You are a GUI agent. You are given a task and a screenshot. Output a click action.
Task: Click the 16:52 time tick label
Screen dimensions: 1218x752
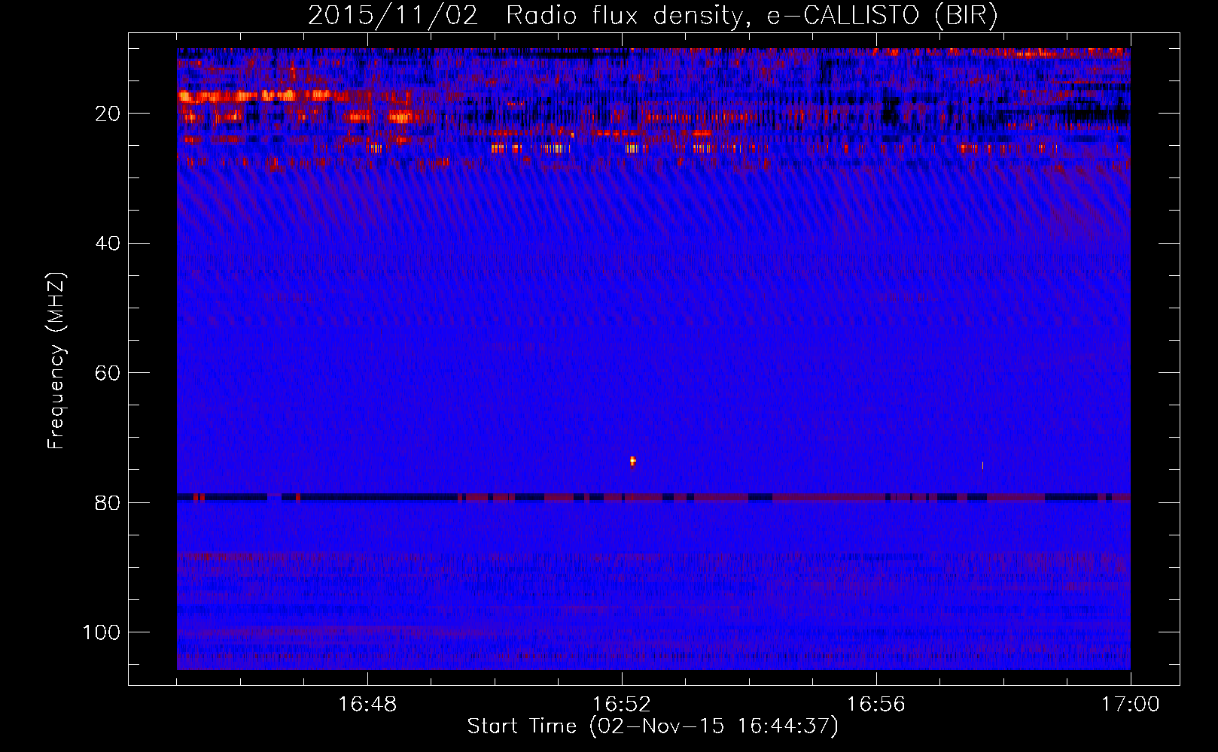622,705
